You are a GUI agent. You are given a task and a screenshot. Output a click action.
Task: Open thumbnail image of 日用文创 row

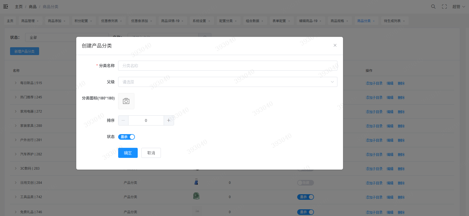point(196,182)
